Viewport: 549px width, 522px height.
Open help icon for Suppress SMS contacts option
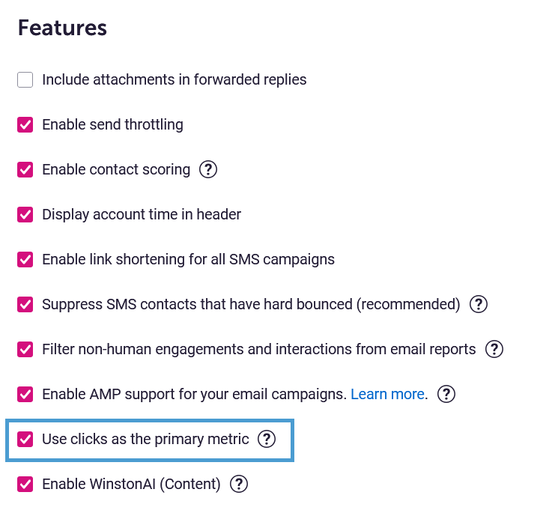point(478,304)
